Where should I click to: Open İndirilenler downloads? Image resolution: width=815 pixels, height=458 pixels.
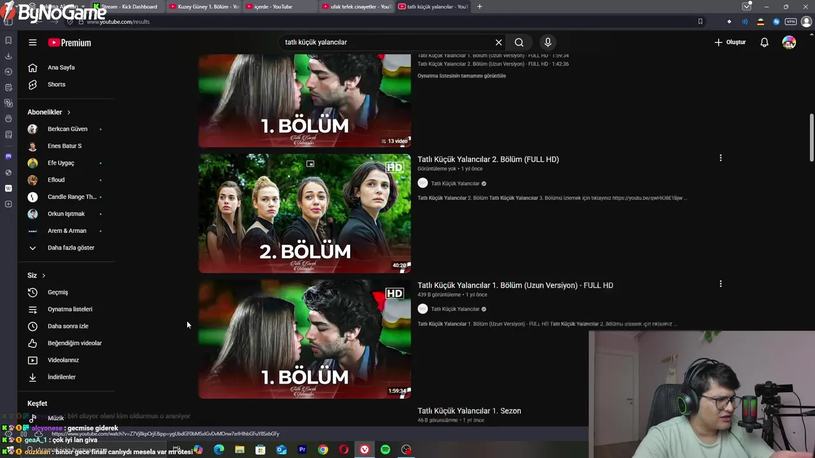61,377
